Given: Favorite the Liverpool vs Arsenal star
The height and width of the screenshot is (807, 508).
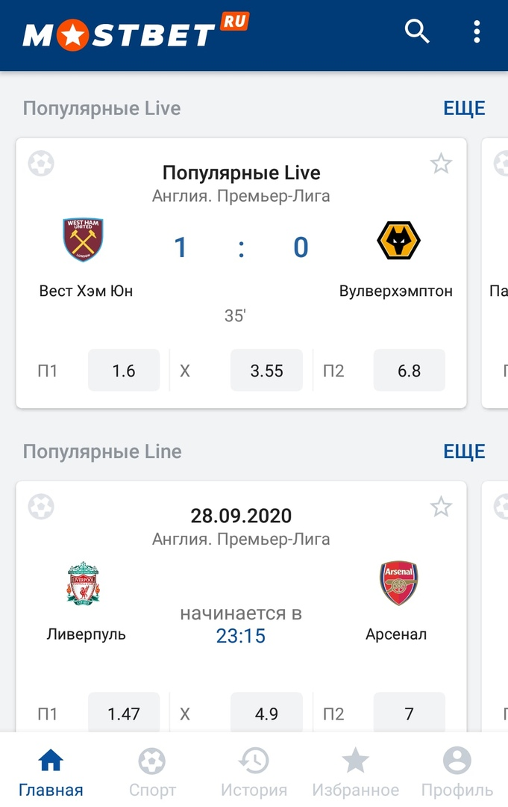Looking at the screenshot, I should pyautogui.click(x=441, y=507).
